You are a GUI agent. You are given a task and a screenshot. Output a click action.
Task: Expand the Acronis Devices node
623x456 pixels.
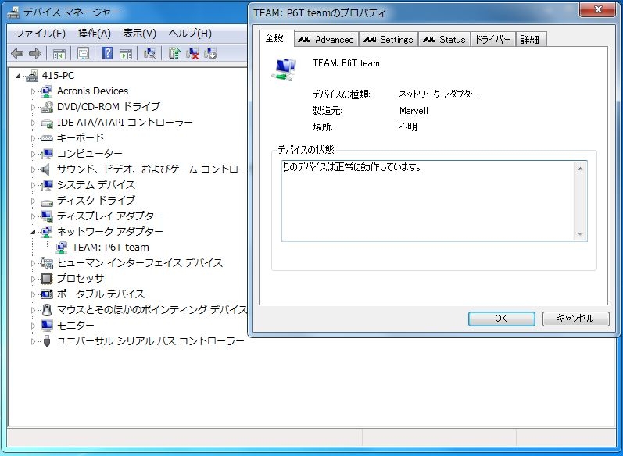pyautogui.click(x=33, y=91)
